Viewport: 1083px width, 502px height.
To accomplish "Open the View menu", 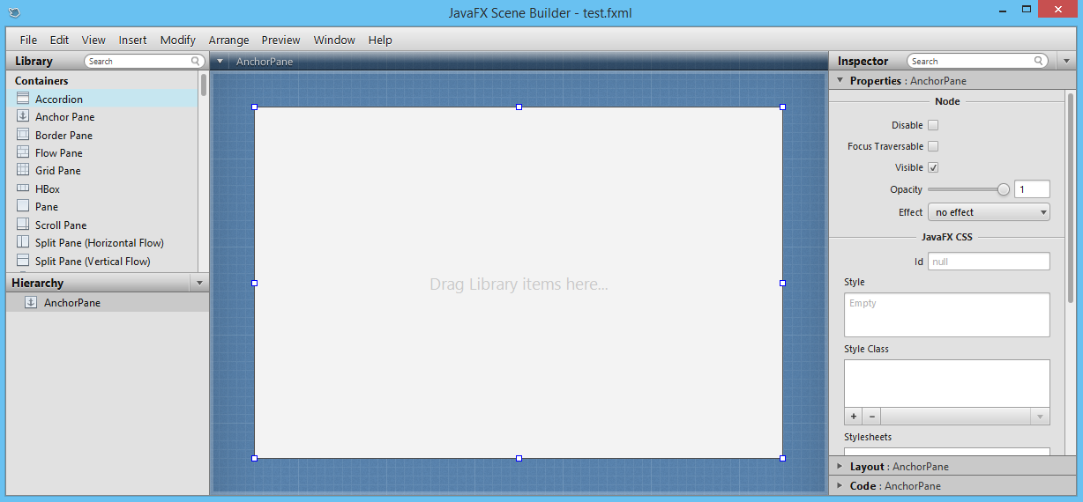I will (x=93, y=40).
